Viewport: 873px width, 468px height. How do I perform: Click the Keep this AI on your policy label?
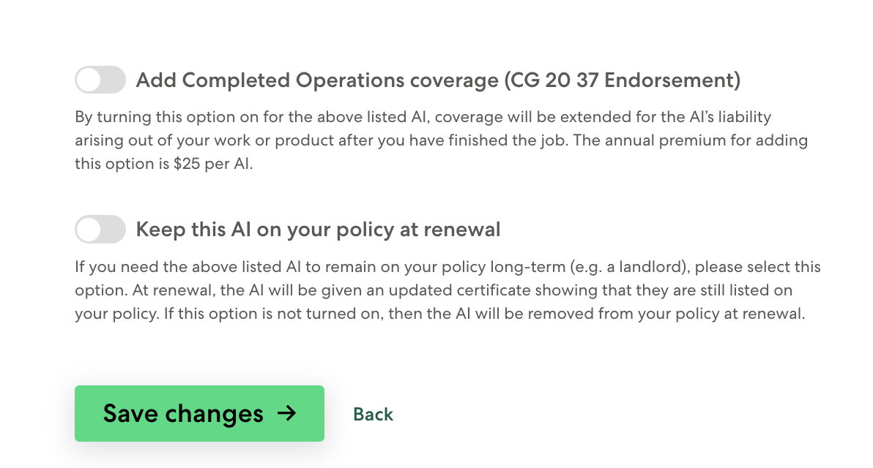(318, 230)
